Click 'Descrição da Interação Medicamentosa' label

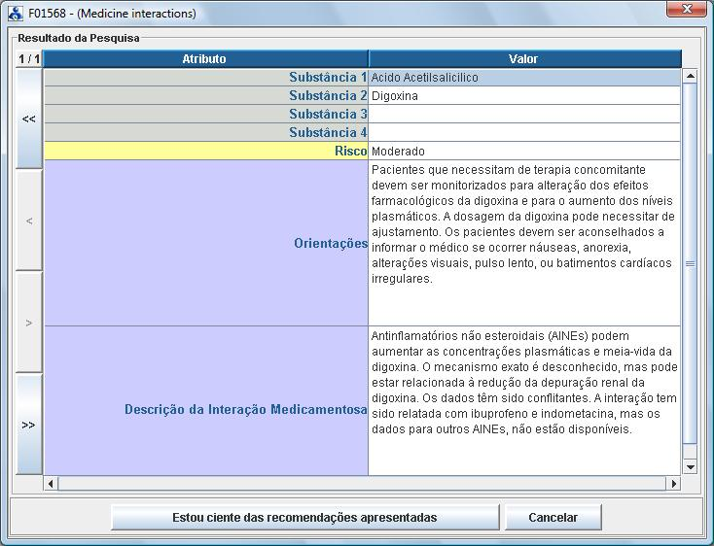click(246, 409)
